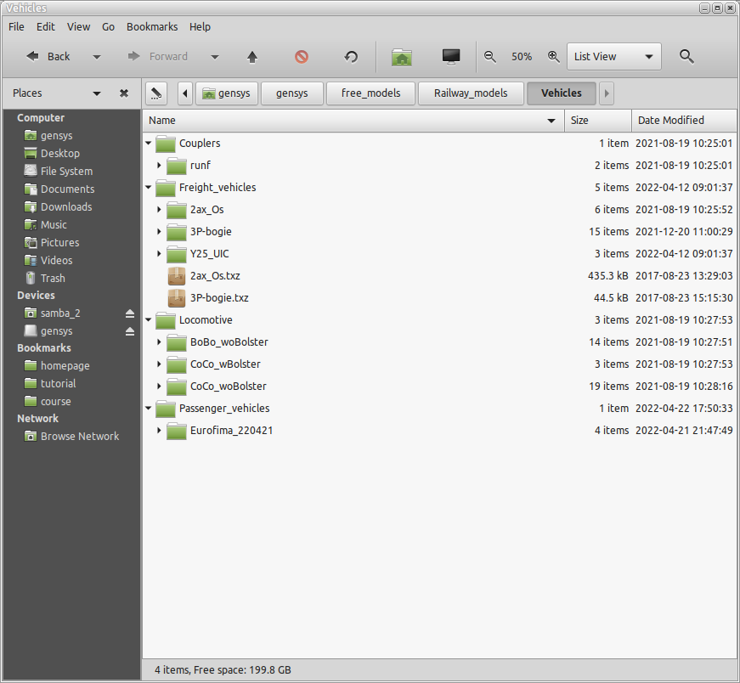Select the Railway_models breadcrumb button
The image size is (740, 683).
pos(471,93)
